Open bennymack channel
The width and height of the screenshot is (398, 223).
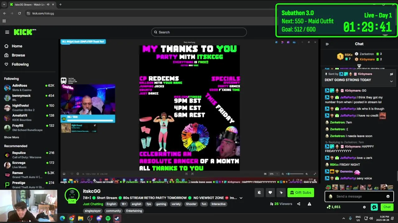(29, 98)
